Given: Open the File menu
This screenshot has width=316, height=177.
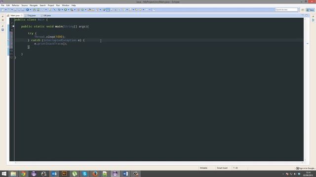Looking at the screenshot, I should tap(2, 5).
